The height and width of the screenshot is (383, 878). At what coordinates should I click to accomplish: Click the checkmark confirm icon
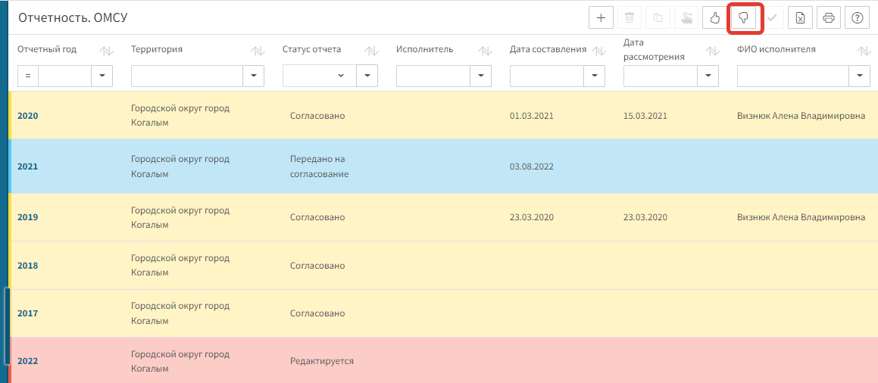tap(772, 18)
